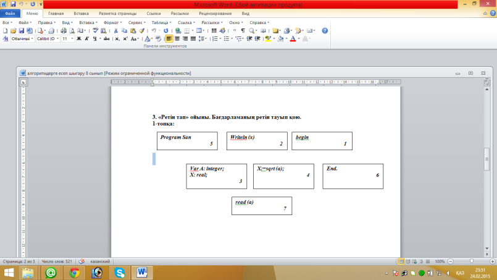Click the Open folder icon
The image size is (497, 280).
pyautogui.click(x=14, y=31)
